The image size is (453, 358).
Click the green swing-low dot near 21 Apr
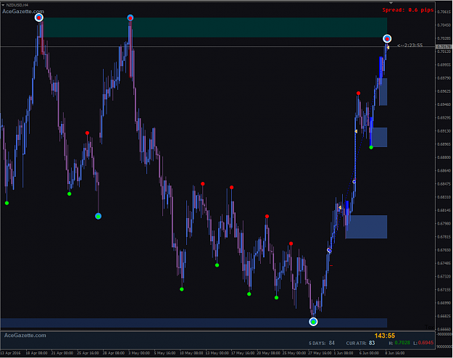(70, 194)
